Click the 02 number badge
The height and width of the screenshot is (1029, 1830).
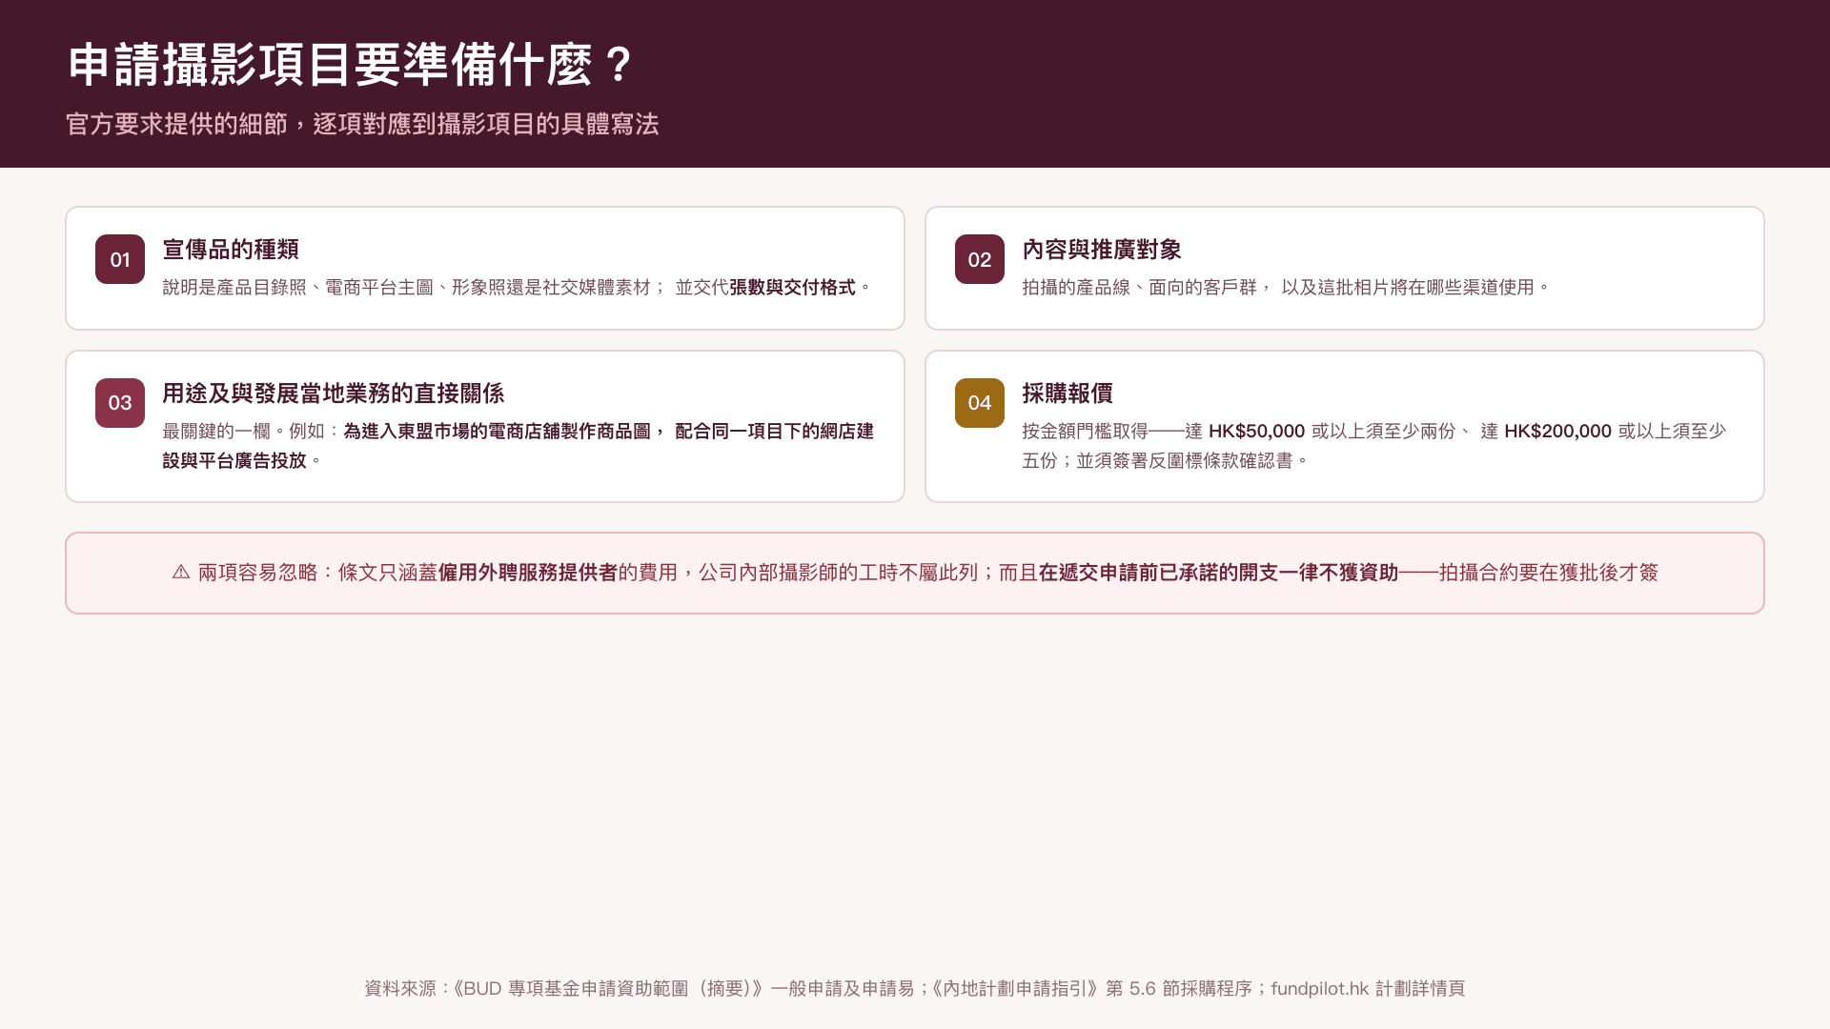coord(980,259)
